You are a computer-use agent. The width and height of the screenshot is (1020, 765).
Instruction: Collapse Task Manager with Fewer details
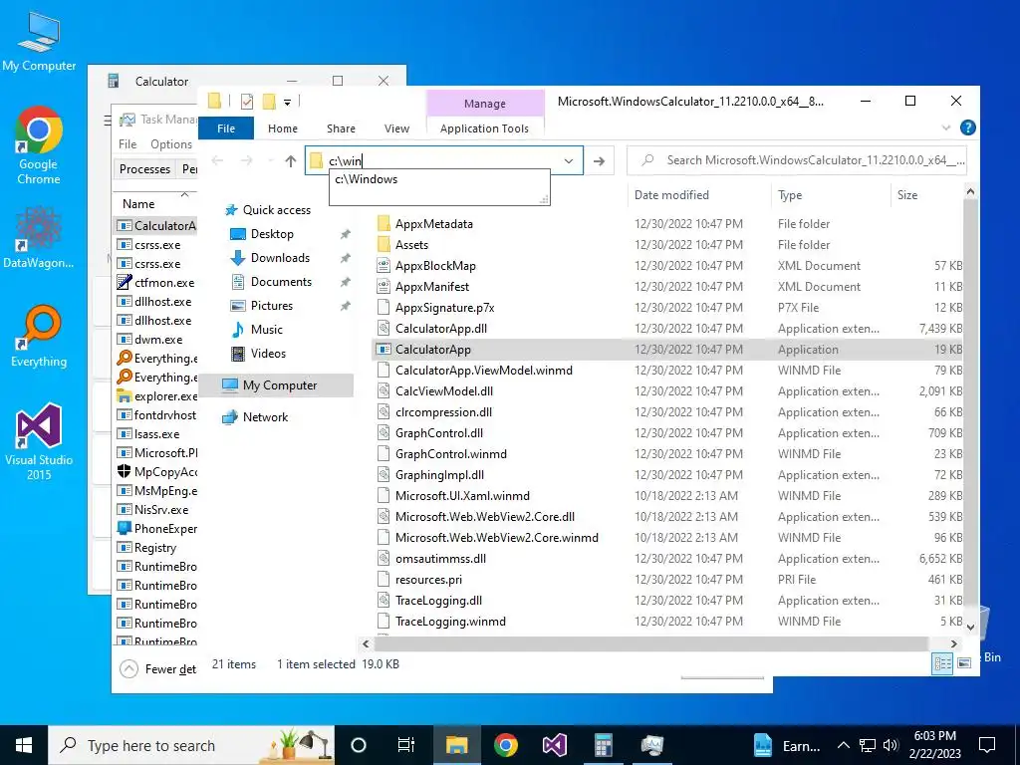click(x=158, y=668)
